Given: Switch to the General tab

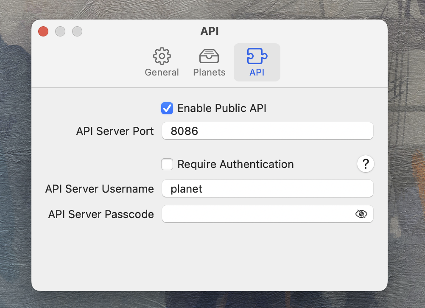Looking at the screenshot, I should pos(162,62).
